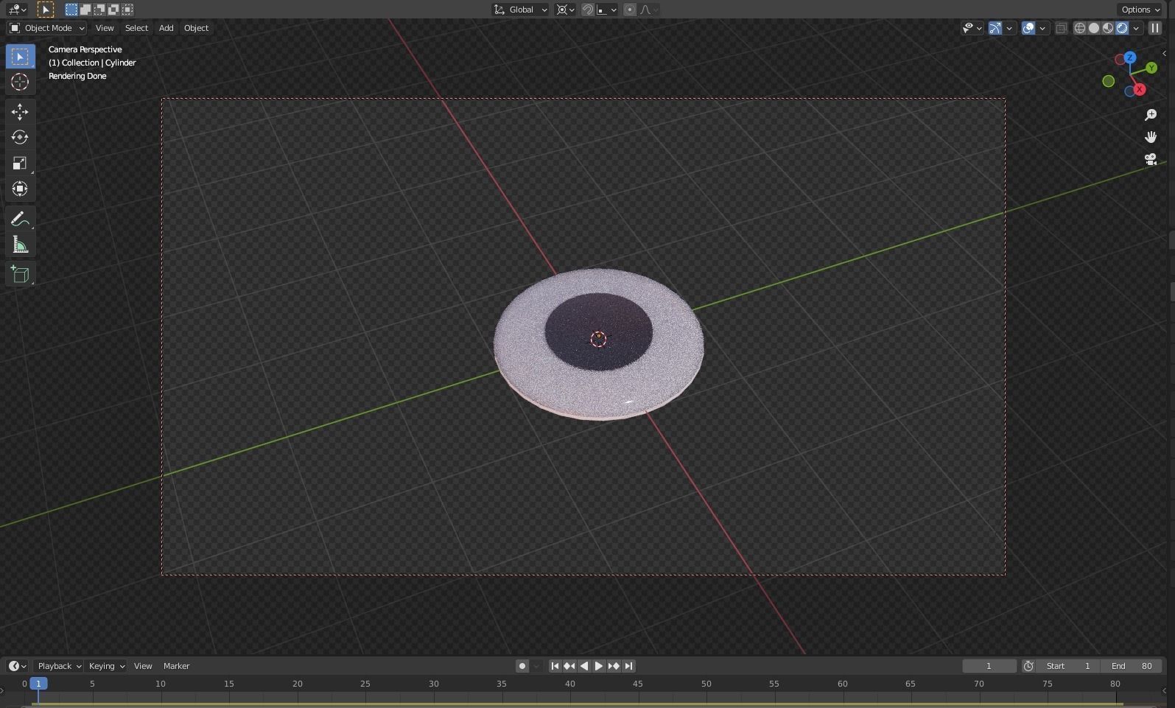This screenshot has width=1175, height=708.
Task: Switch to solid viewport shading
Action: [1094, 28]
